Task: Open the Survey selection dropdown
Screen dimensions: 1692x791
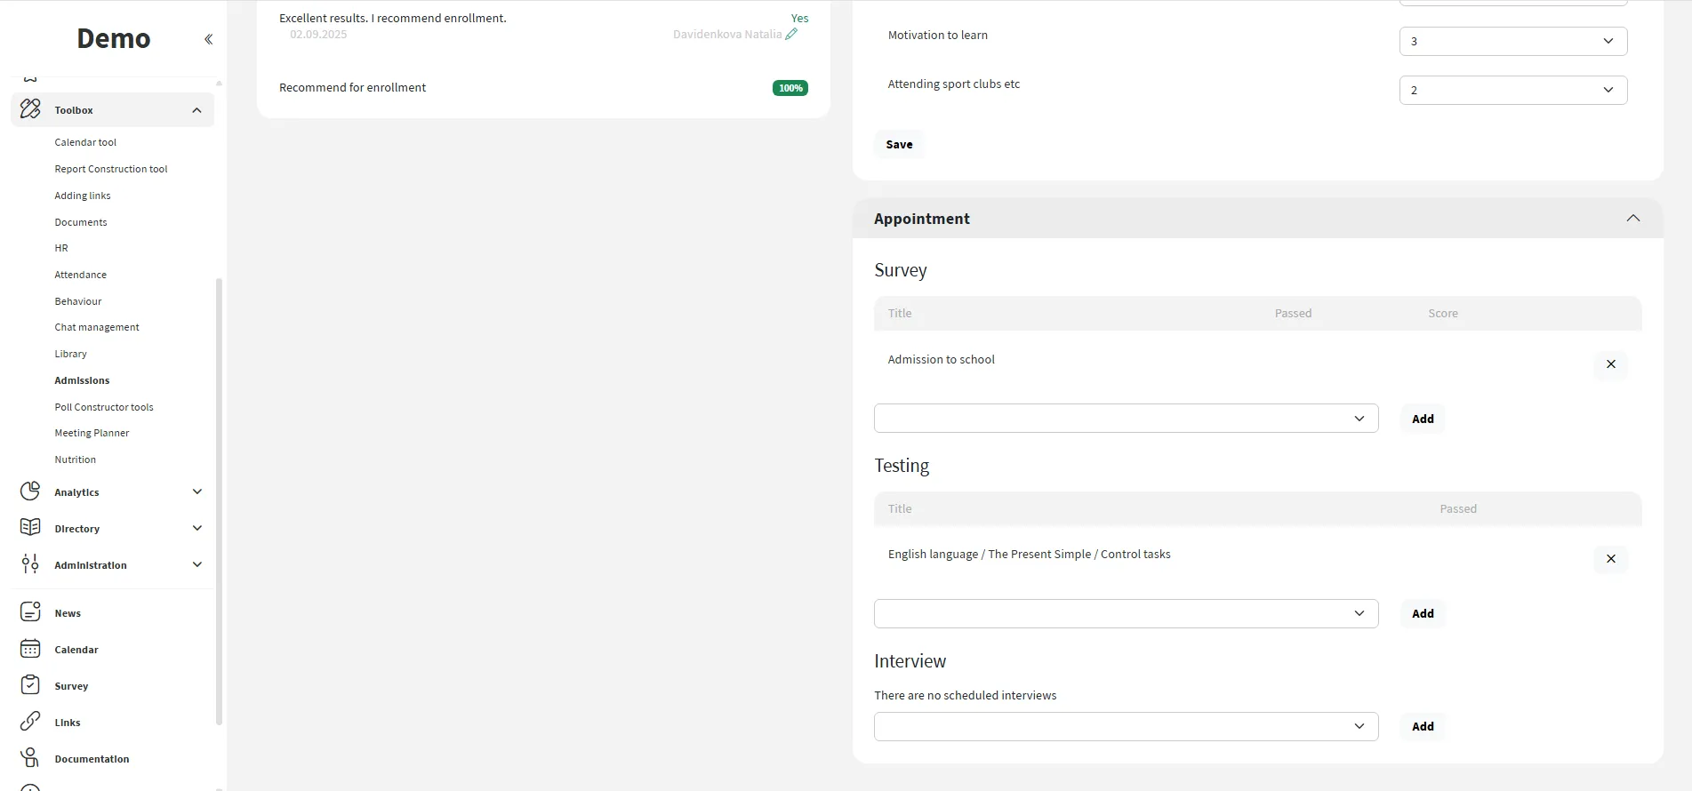Action: pyautogui.click(x=1126, y=419)
